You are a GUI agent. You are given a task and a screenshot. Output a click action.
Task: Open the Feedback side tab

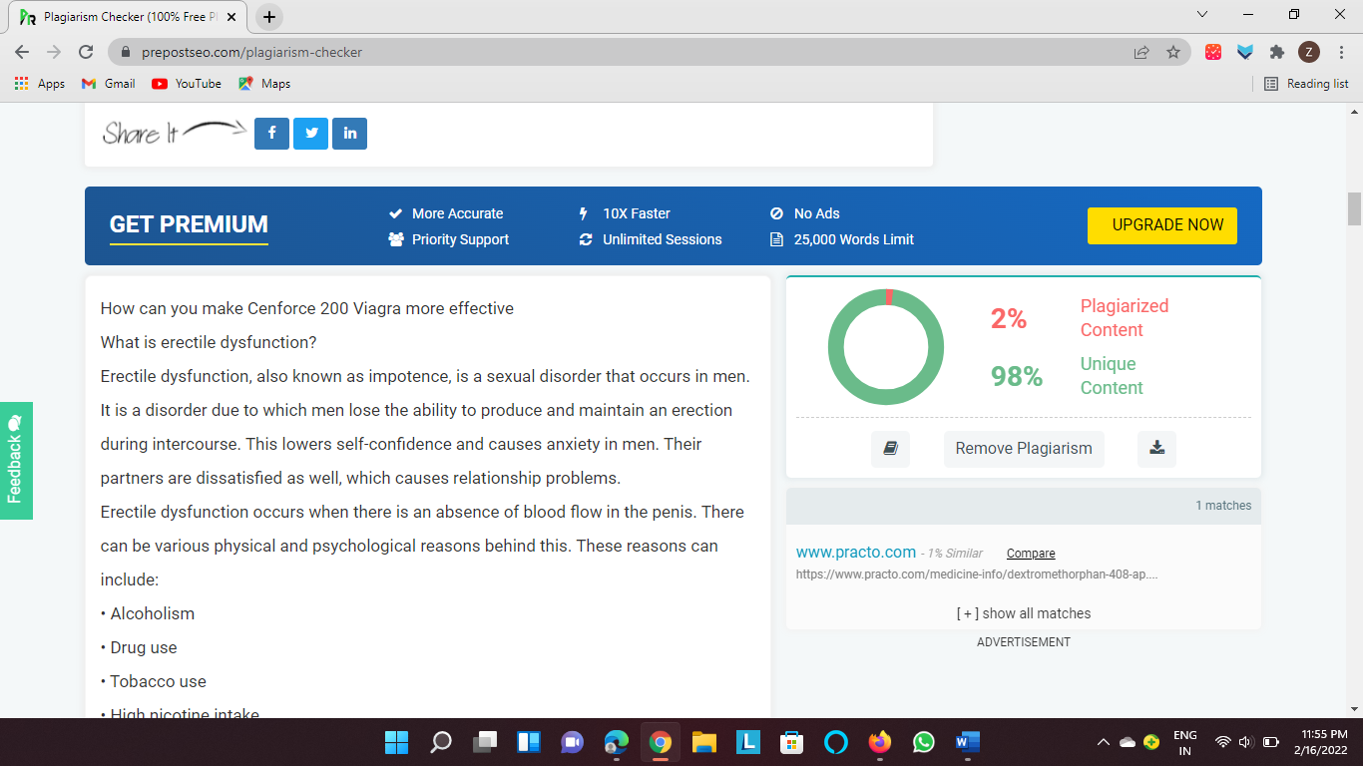(16, 461)
